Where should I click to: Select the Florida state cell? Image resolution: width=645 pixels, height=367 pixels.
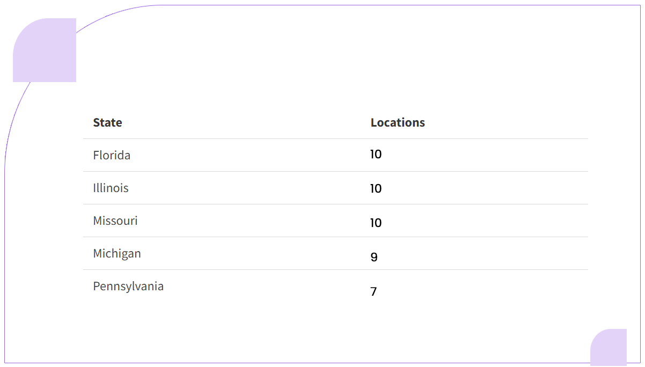(x=112, y=155)
